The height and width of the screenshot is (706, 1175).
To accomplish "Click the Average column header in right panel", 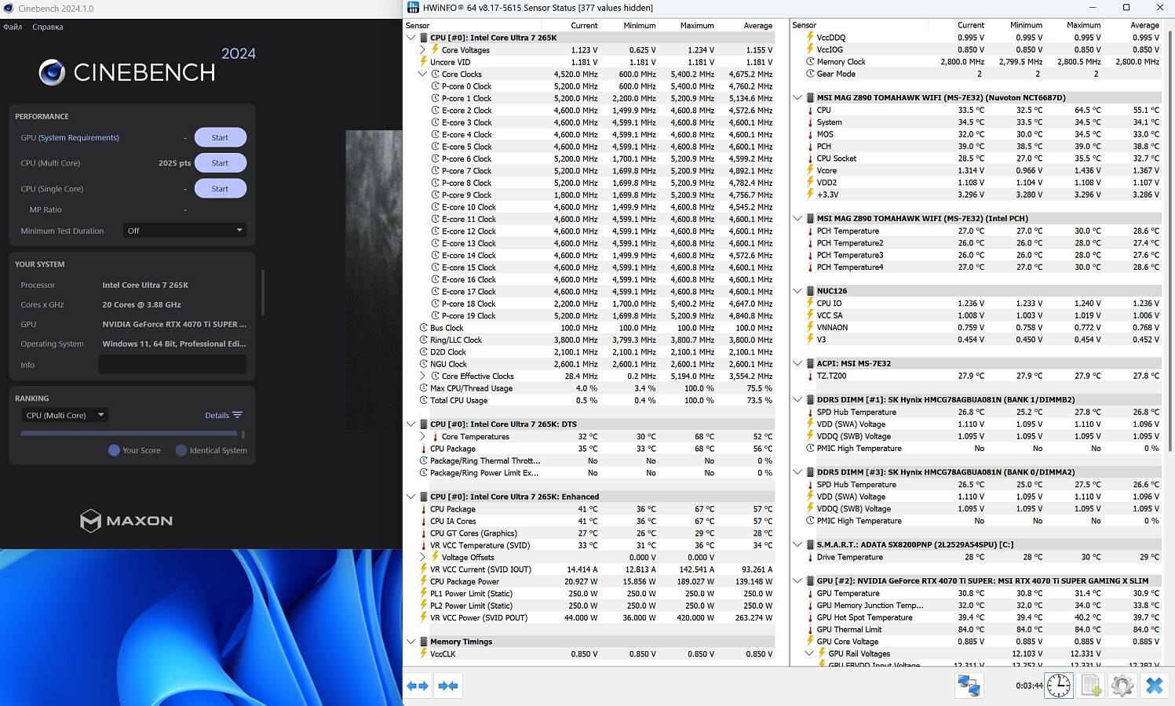I will pyautogui.click(x=1144, y=25).
